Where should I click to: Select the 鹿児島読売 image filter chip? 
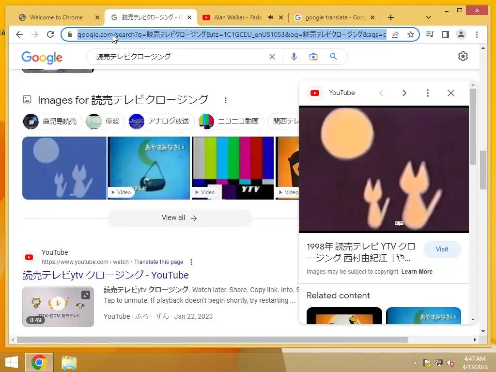tap(52, 122)
